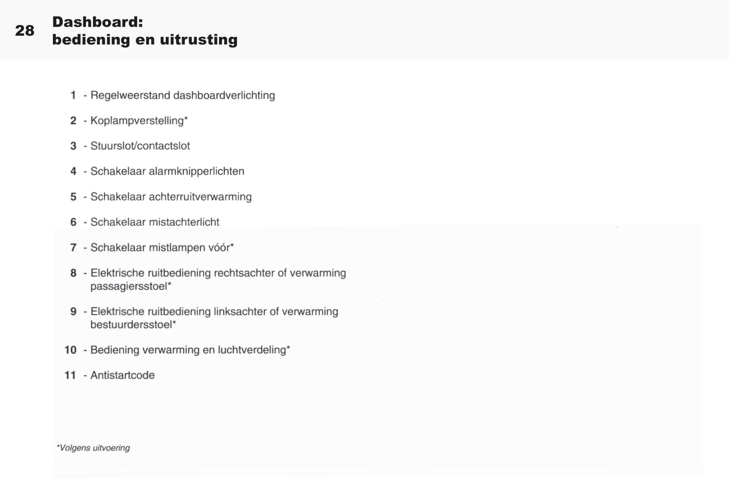Click the "bediening en uitrusting" subheading

(x=144, y=40)
